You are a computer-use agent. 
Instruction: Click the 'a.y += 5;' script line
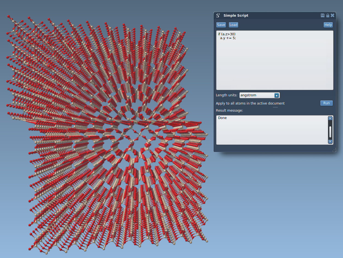[228, 38]
